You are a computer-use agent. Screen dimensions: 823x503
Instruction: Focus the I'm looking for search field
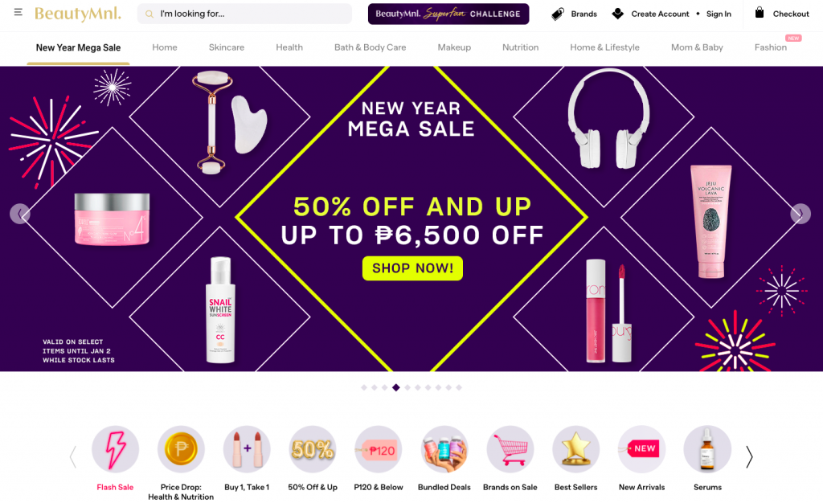[x=244, y=14]
